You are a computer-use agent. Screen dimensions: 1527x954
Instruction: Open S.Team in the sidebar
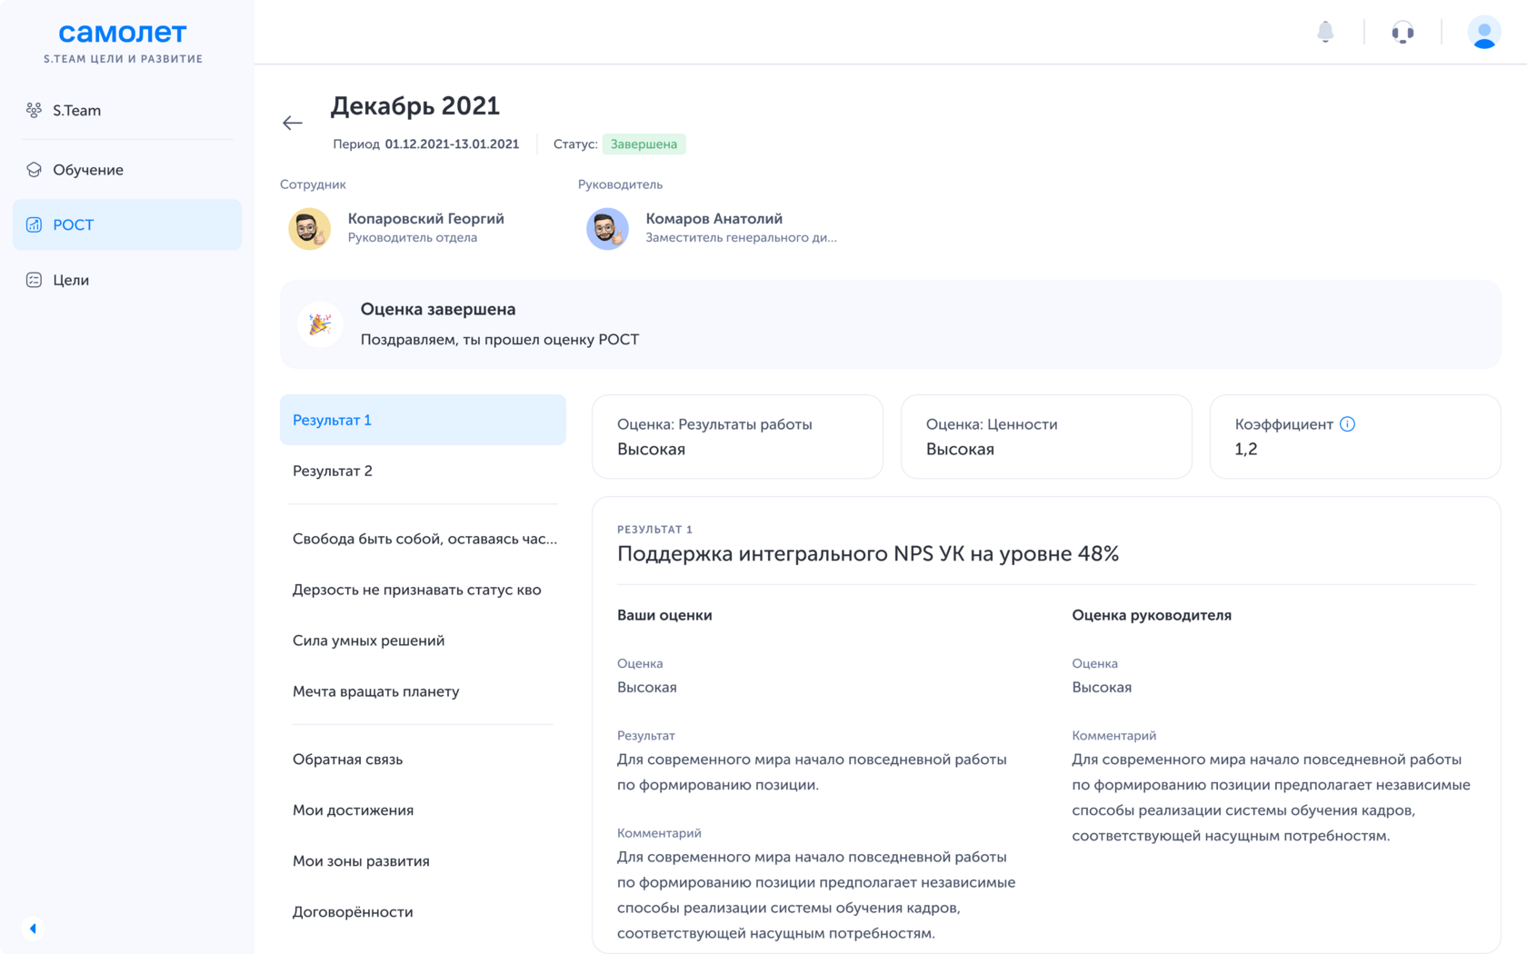[x=76, y=111]
